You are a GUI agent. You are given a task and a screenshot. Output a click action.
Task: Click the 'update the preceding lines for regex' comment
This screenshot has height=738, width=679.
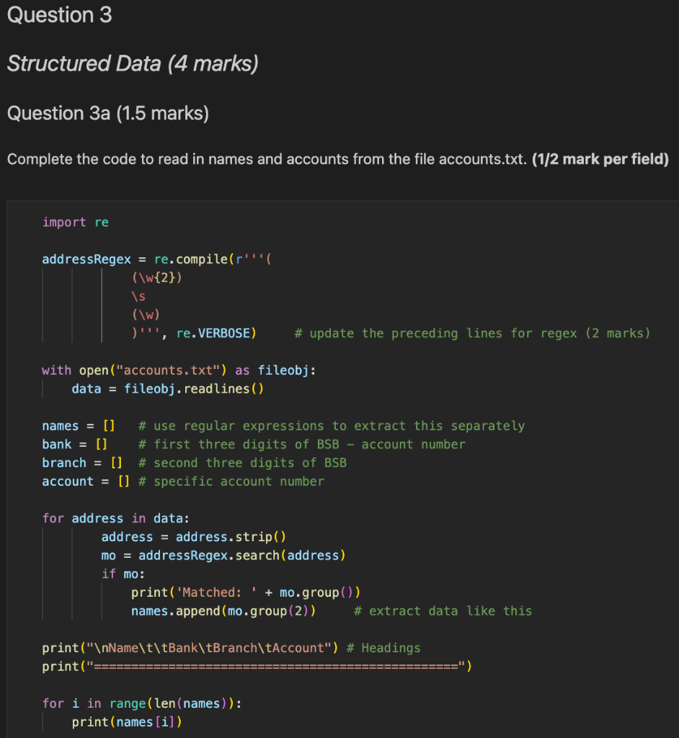tap(472, 333)
